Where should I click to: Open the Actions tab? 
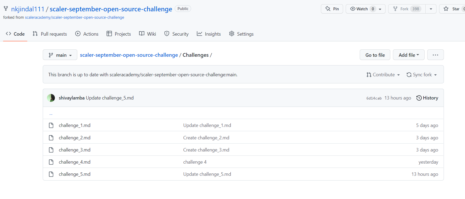[x=87, y=34]
